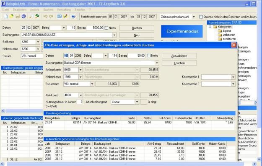Image resolution: width=262 pixels, height=166 pixels.
Task: Open the Anlagekonto 0400 dropdown
Action: click(x=80, y=70)
